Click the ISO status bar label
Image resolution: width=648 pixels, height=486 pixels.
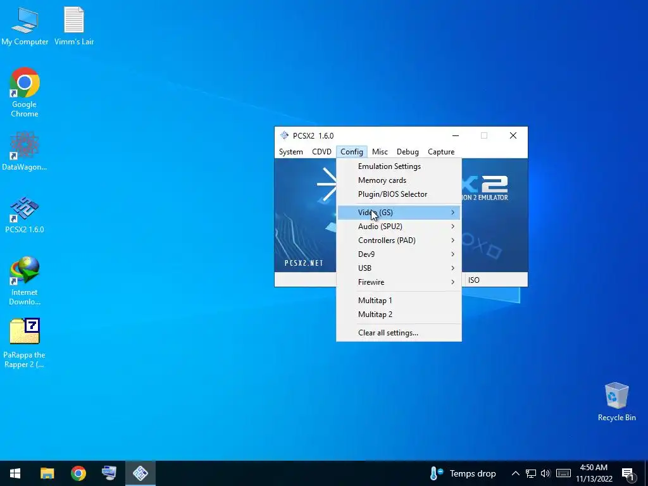[x=473, y=280]
